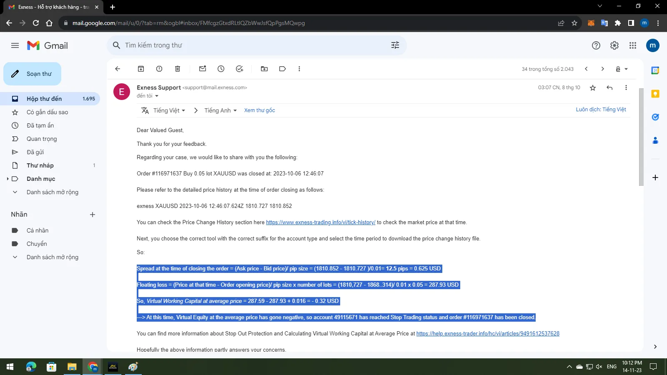The height and width of the screenshot is (375, 667).
Task: Delete this email with trash icon
Action: [x=178, y=69]
